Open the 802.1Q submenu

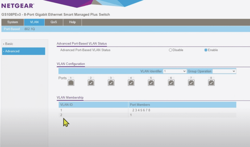[30, 29]
